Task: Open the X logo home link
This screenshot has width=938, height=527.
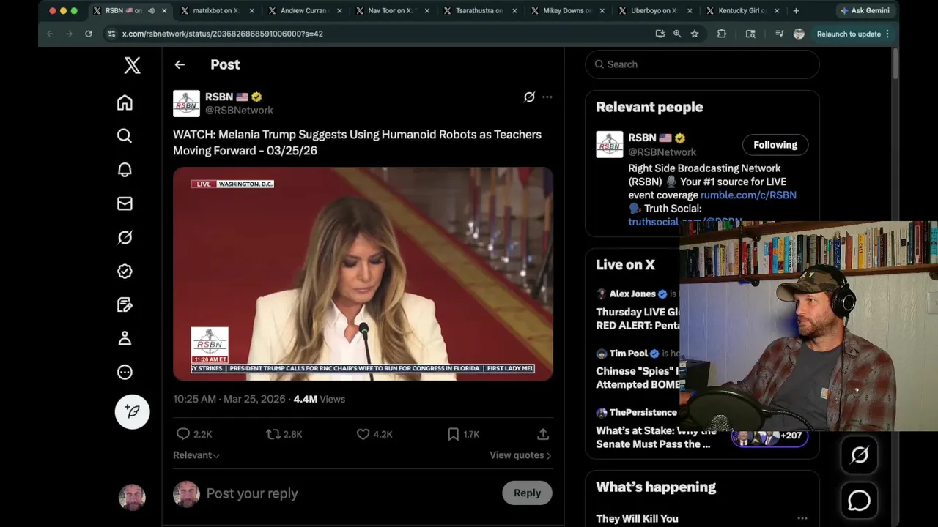Action: [132, 65]
